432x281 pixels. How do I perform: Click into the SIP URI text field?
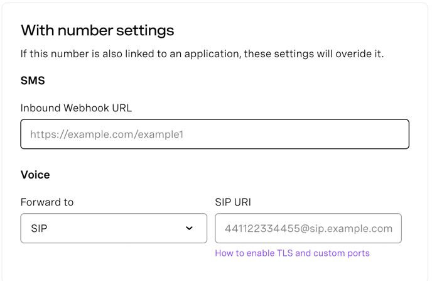308,228
